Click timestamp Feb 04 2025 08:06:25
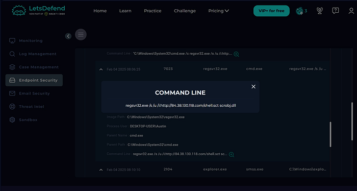The width and height of the screenshot is (357, 191). [x=123, y=69]
